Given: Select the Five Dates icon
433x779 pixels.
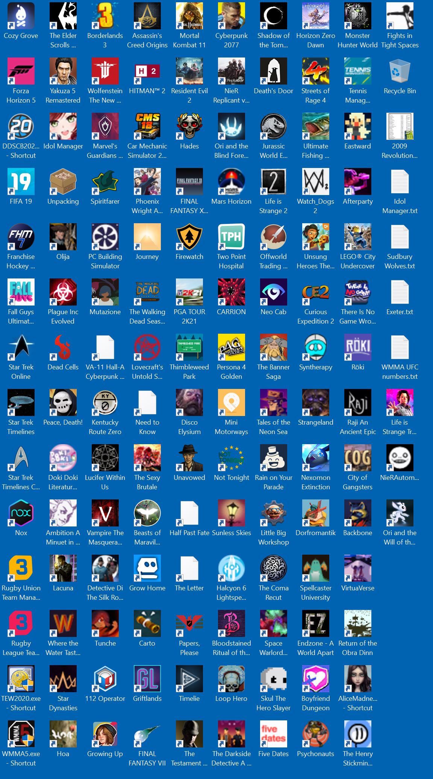Looking at the screenshot, I should click(x=274, y=734).
